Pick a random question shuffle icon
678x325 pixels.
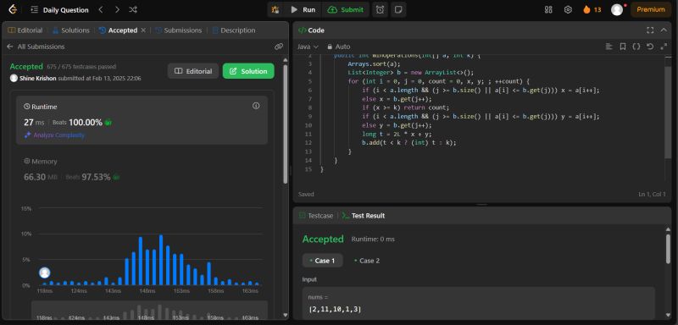[133, 9]
